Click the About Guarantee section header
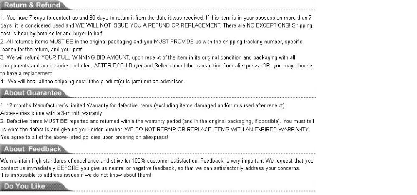 pyautogui.click(x=33, y=92)
